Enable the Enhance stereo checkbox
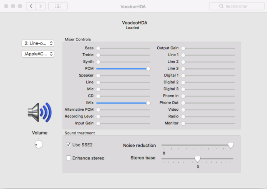The width and height of the screenshot is (267, 189). [68, 158]
